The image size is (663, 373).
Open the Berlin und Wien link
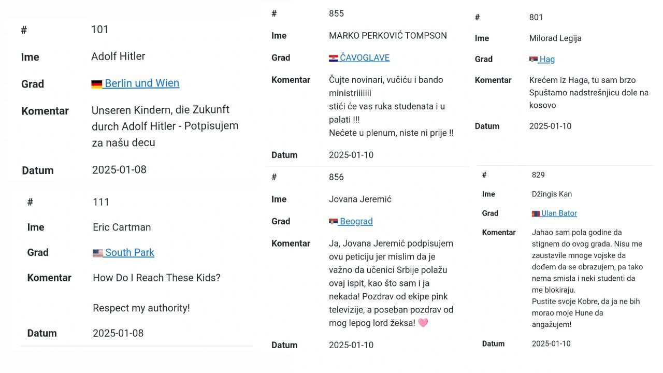(x=142, y=83)
